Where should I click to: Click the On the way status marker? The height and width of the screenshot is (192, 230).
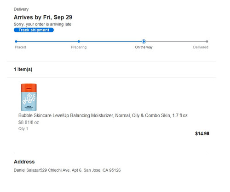pos(144,42)
